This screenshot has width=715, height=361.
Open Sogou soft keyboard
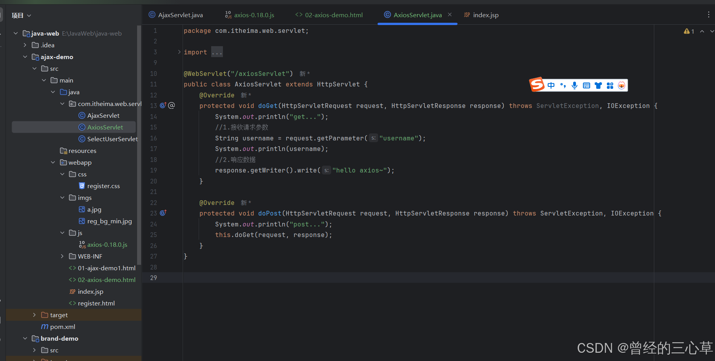586,85
